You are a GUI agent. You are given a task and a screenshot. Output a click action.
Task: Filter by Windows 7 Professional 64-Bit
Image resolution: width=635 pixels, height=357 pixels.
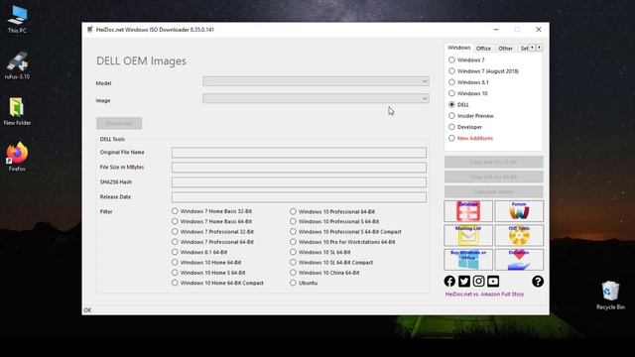pyautogui.click(x=175, y=242)
